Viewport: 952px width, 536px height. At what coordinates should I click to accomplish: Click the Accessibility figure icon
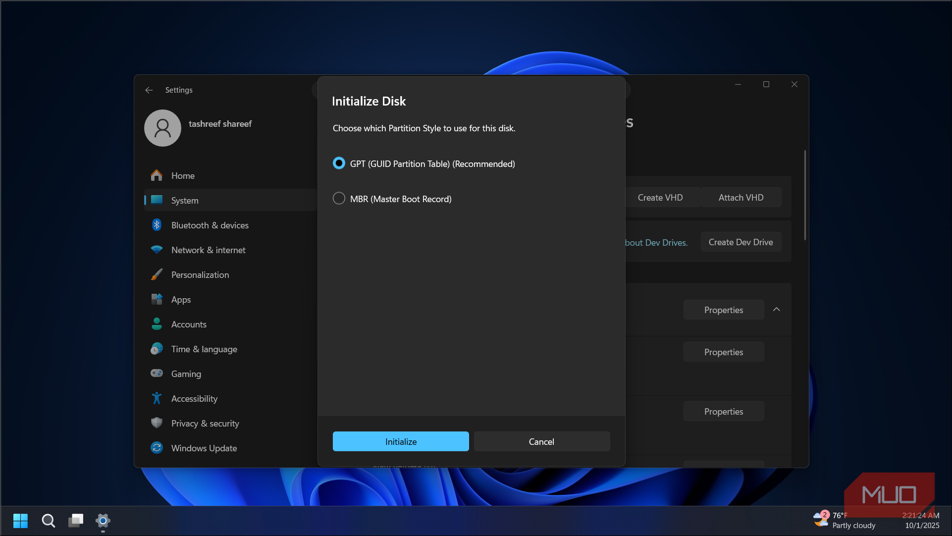tap(157, 398)
